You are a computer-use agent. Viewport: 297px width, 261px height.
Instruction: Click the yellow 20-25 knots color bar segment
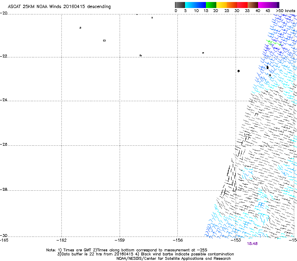222,5
